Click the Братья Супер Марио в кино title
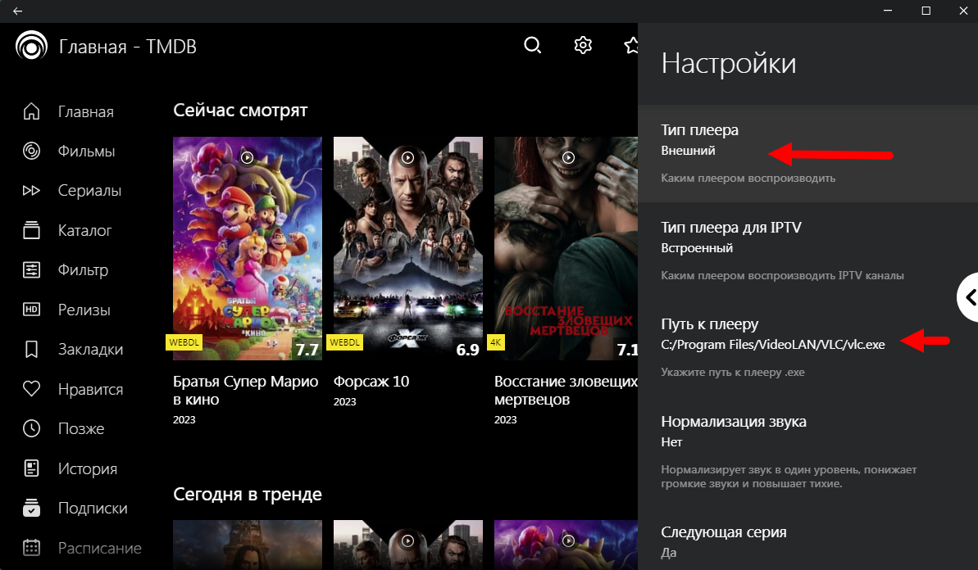978x570 pixels. 246,391
